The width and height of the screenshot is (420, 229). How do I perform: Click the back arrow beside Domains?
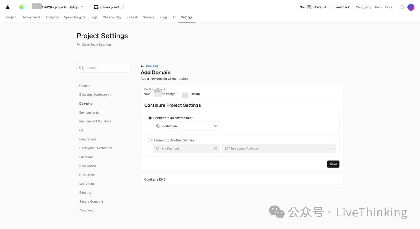[142, 66]
